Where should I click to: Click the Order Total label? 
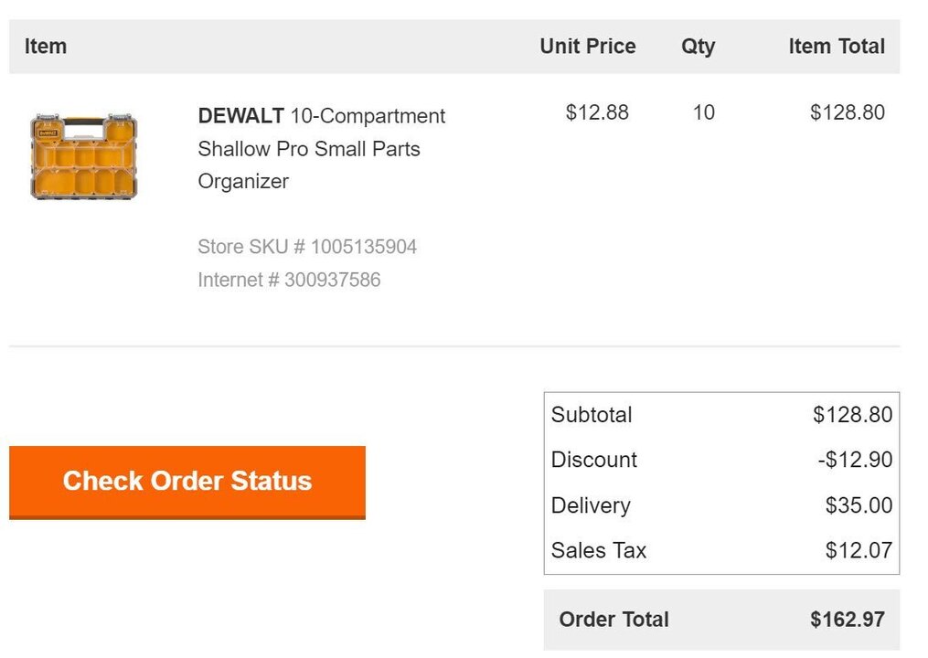coord(613,620)
